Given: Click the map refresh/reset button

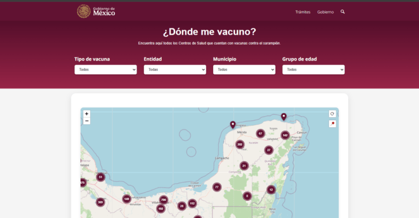Looking at the screenshot, I should [x=333, y=114].
